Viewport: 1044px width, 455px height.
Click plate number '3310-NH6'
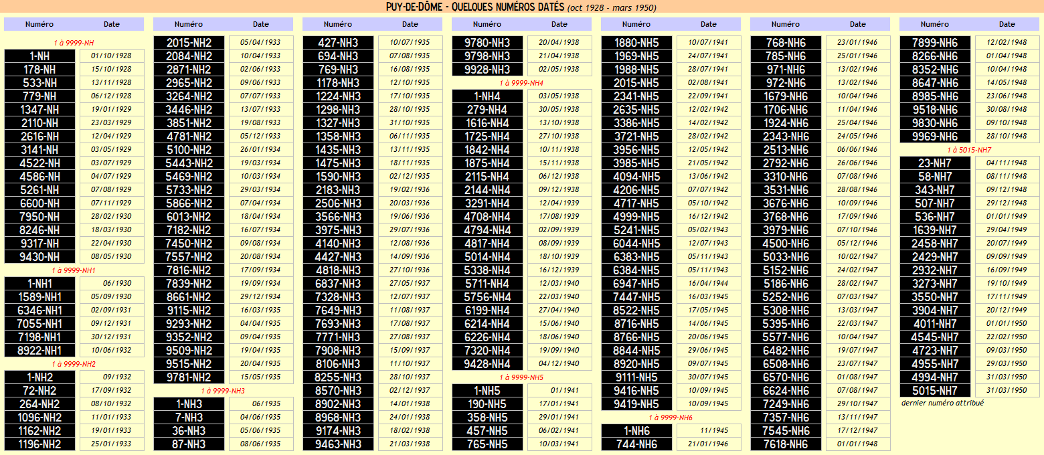pyautogui.click(x=786, y=177)
